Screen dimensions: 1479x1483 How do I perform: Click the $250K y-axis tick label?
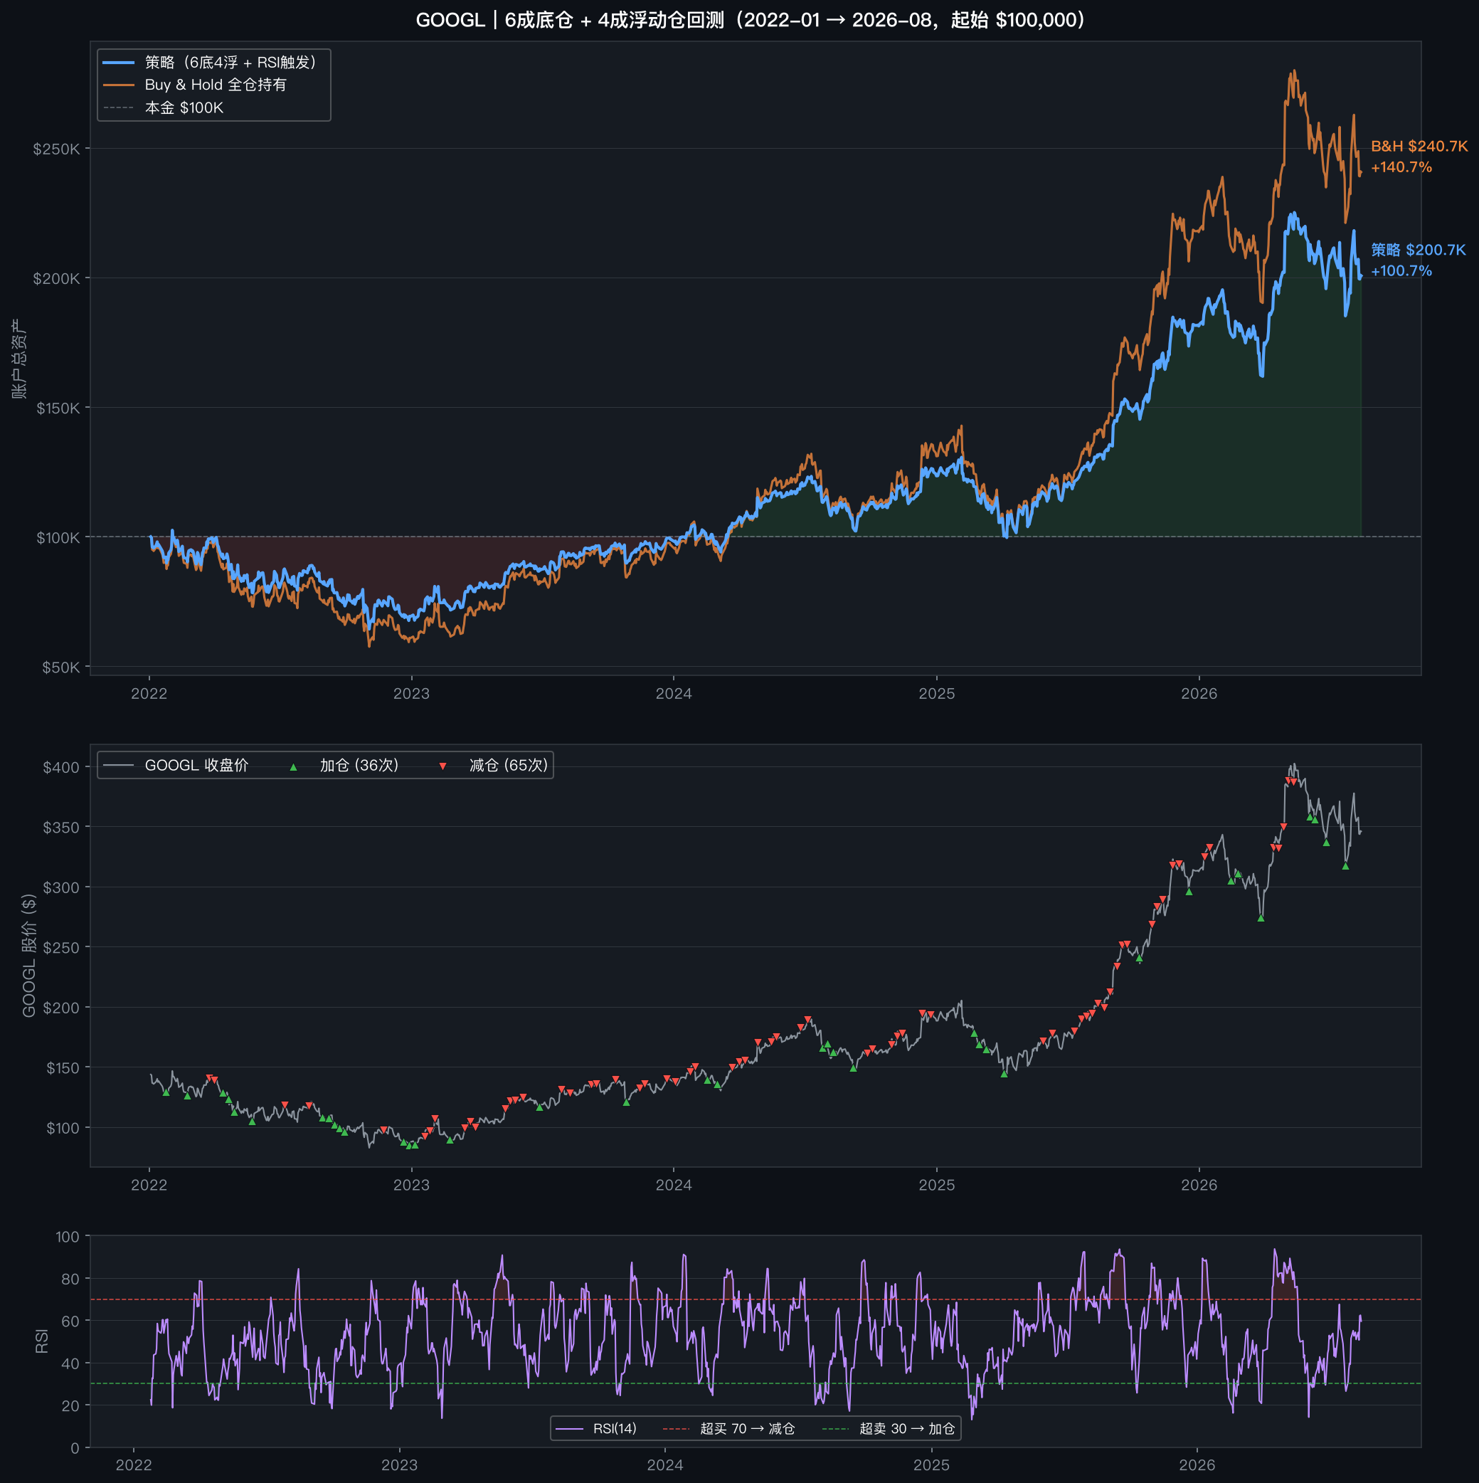[x=56, y=149]
